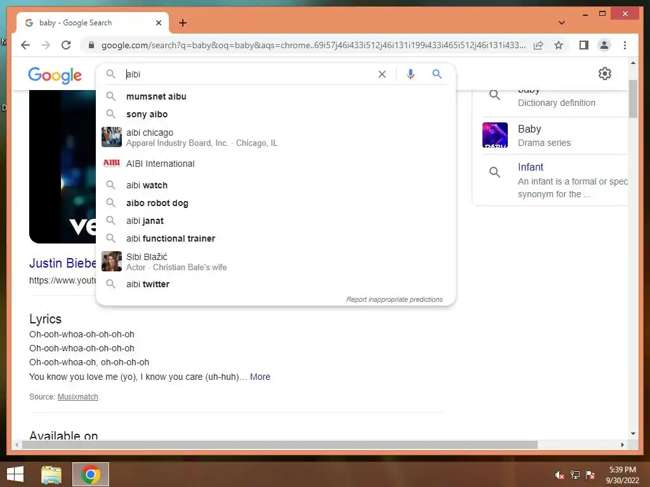Image resolution: width=650 pixels, height=487 pixels.
Task: Open a new tab with the plus button
Action: (183, 23)
